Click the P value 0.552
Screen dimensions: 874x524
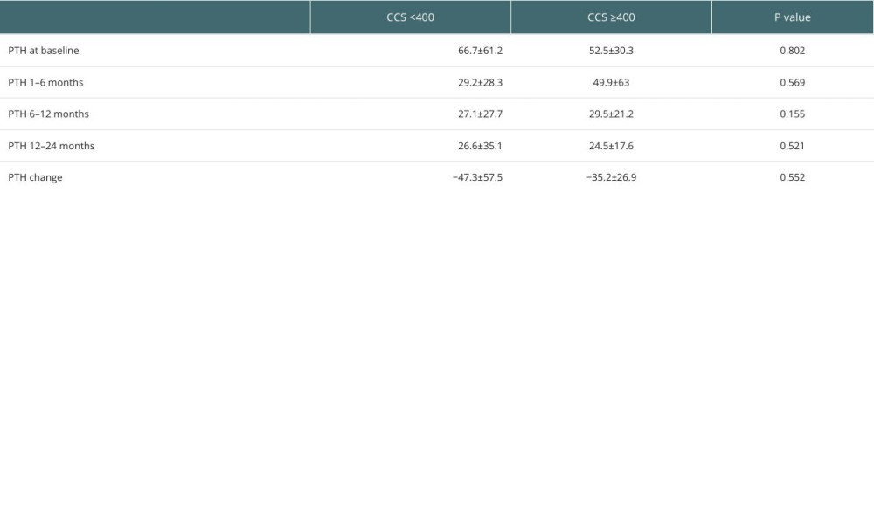[x=792, y=177]
